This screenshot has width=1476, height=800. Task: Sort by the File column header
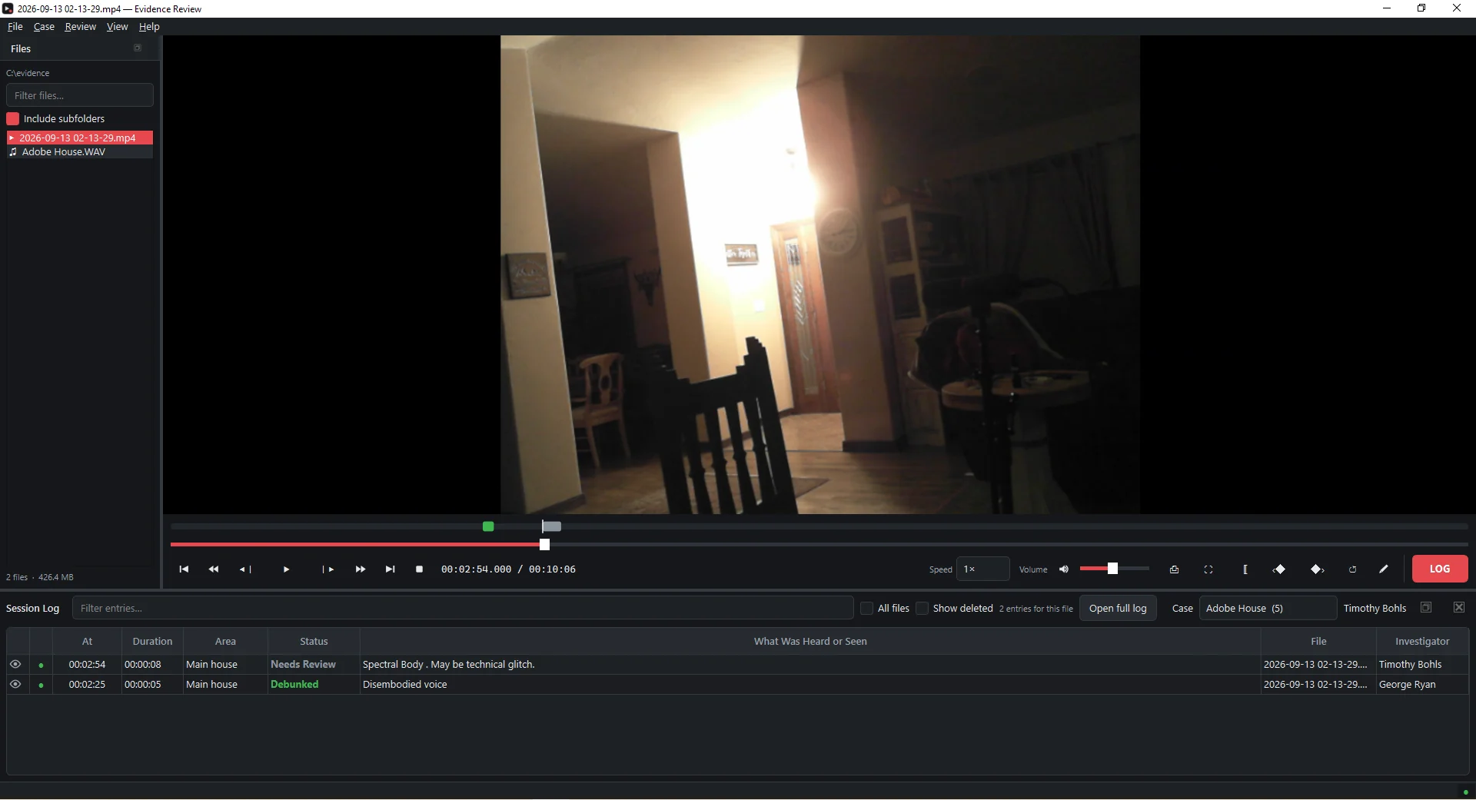(x=1318, y=641)
